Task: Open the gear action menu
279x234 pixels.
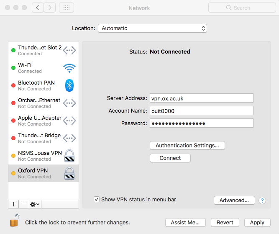Action: pos(35,204)
